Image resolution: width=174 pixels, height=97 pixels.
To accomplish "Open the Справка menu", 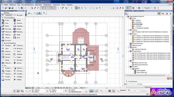I will coord(70,5).
